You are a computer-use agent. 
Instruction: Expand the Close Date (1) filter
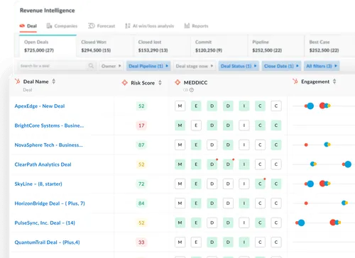[x=281, y=66]
